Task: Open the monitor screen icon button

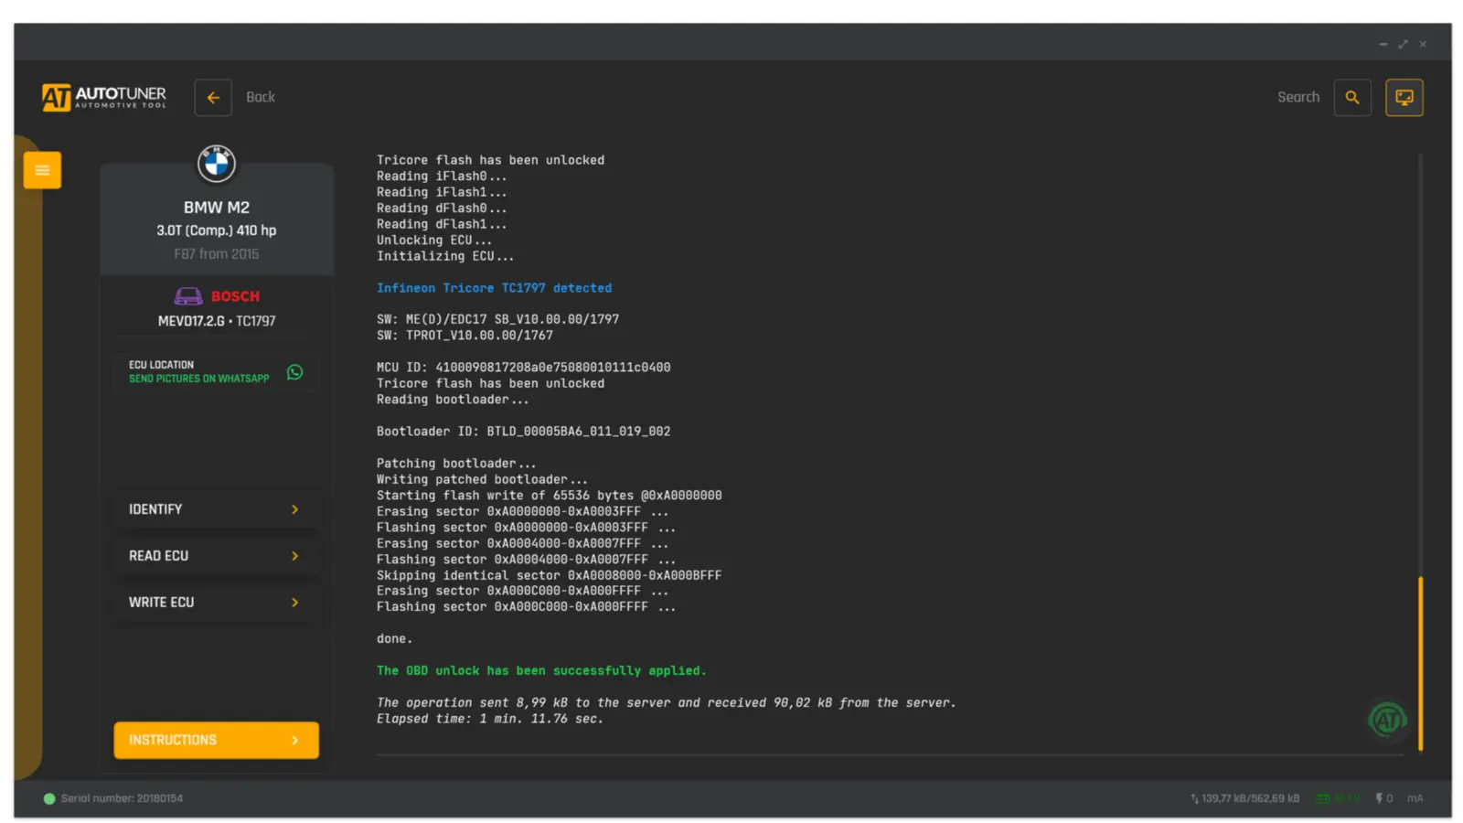Action: 1404,98
